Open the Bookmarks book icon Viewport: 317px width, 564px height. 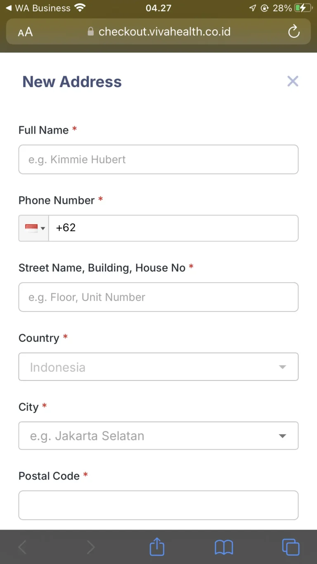[x=224, y=547]
